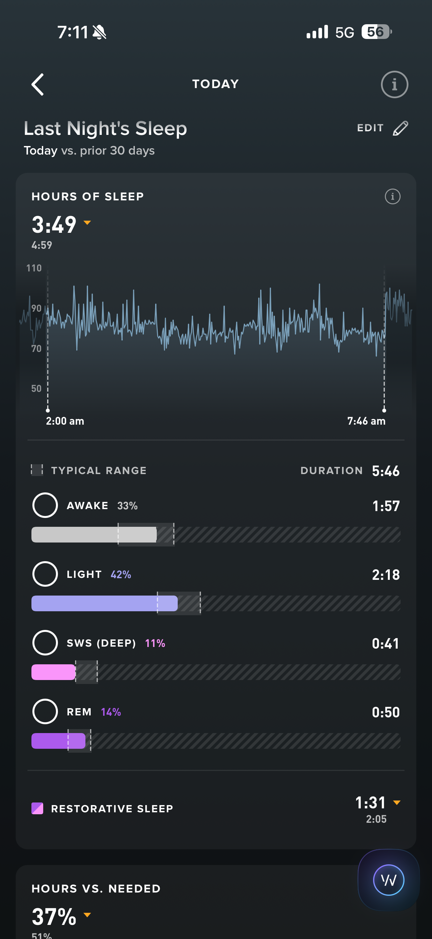The height and width of the screenshot is (939, 432).
Task: Open the top-right page info icon
Action: [x=394, y=84]
